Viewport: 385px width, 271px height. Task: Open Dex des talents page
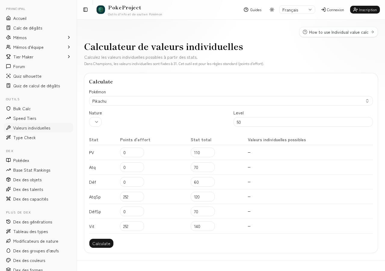38,189
